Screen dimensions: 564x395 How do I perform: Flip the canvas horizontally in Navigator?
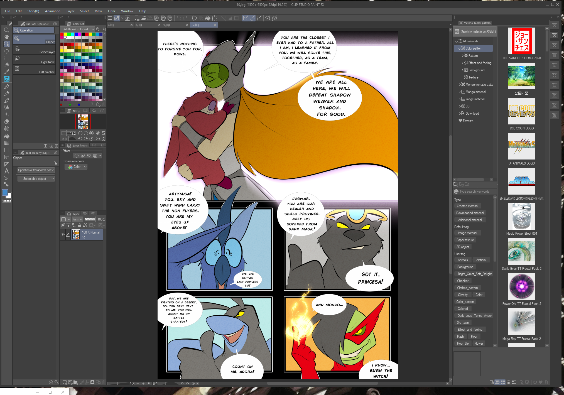tap(98, 139)
